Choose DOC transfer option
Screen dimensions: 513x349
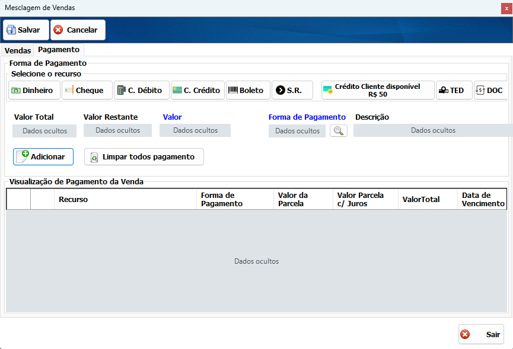490,90
